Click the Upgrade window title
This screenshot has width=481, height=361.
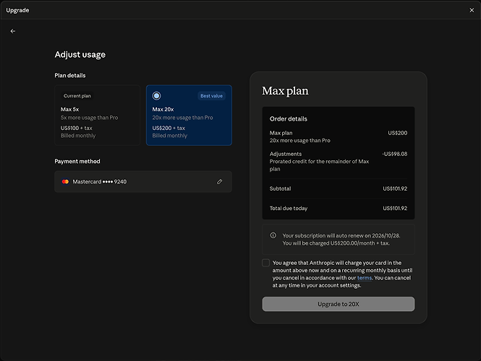(17, 10)
